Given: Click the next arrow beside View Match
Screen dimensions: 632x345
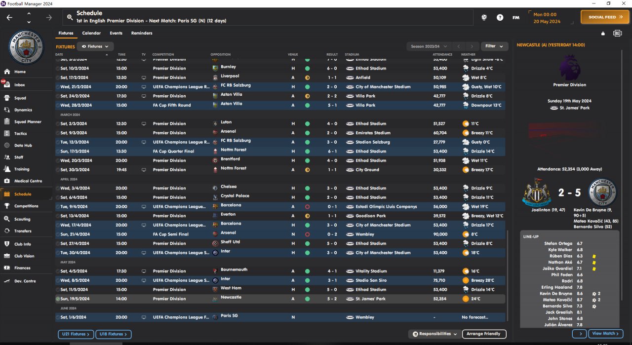Looking at the screenshot, I should click(x=579, y=334).
